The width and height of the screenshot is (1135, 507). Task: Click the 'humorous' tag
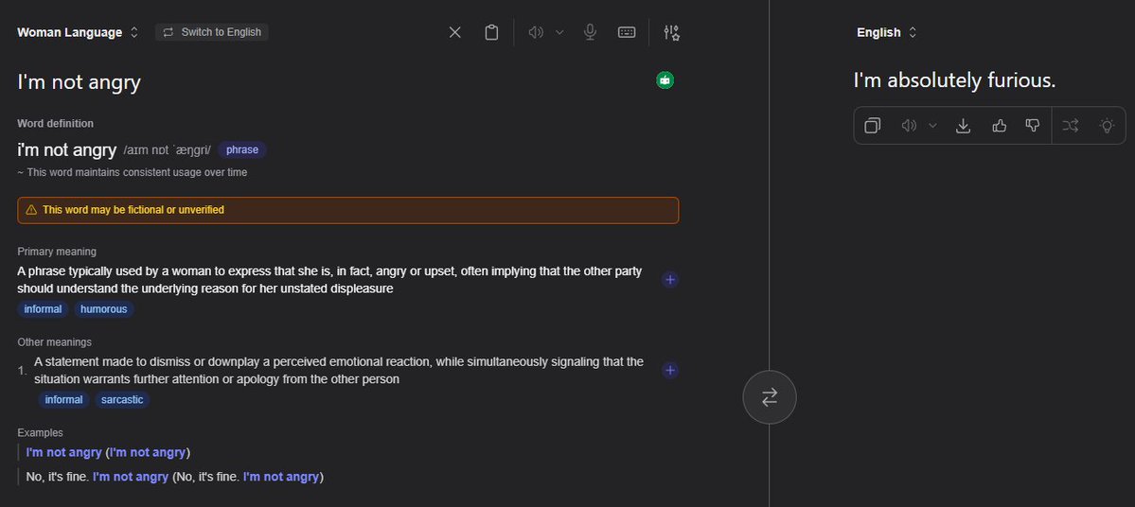coord(103,309)
